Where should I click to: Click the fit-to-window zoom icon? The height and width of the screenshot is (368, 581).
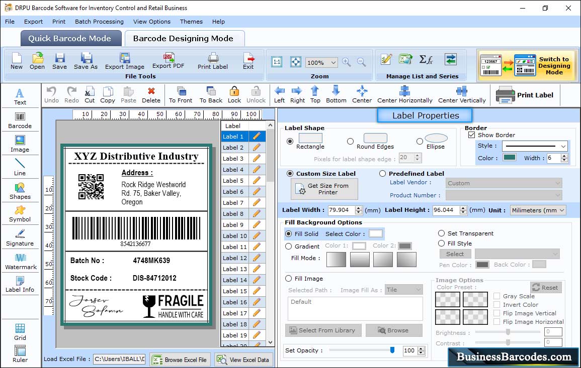(x=296, y=62)
